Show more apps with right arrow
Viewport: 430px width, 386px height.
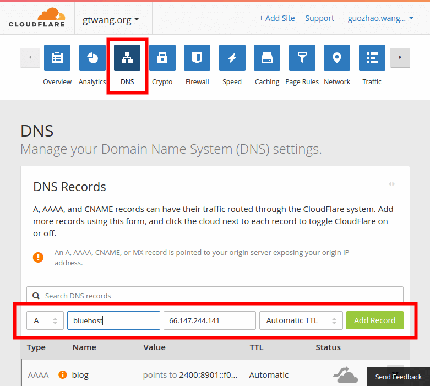click(400, 57)
